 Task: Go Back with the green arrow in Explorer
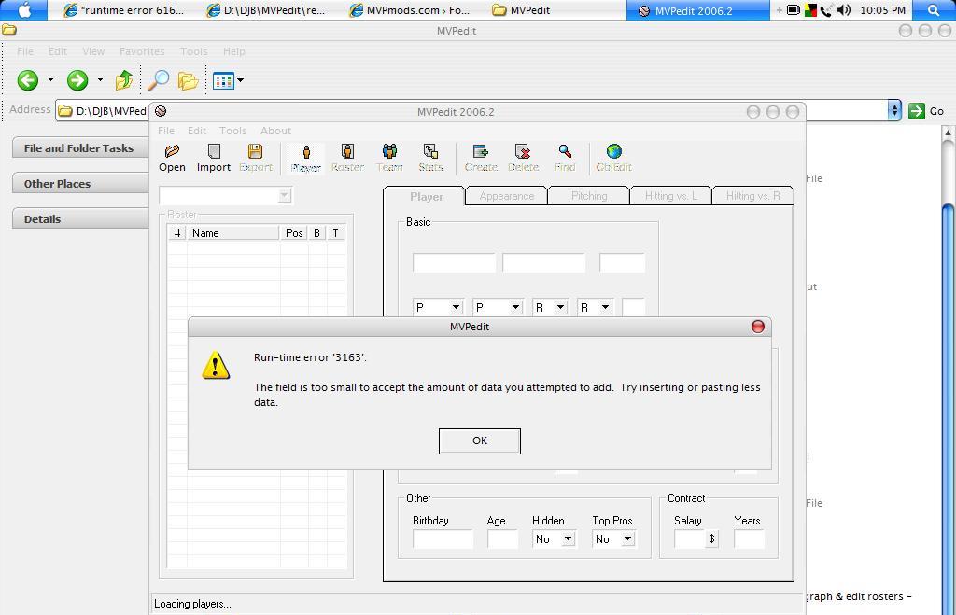[27, 80]
